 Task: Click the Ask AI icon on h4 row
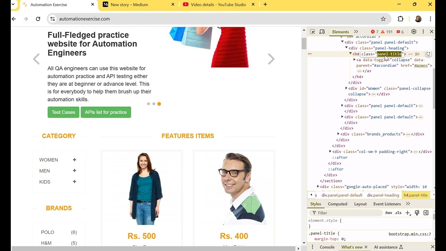(428, 54)
